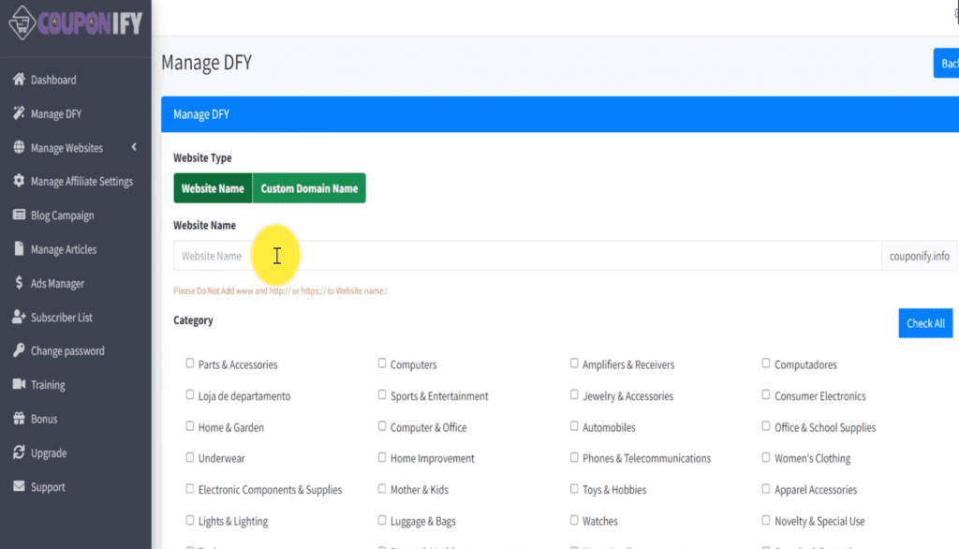Select the Website Name type button

(213, 188)
